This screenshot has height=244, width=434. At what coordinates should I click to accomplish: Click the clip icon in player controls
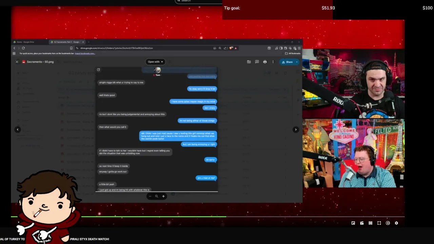pos(362,223)
